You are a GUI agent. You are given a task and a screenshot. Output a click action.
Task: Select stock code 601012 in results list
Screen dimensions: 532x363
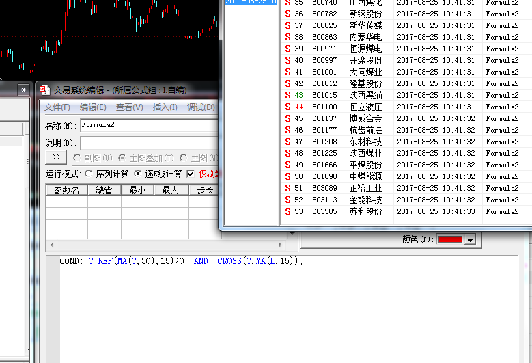324,83
